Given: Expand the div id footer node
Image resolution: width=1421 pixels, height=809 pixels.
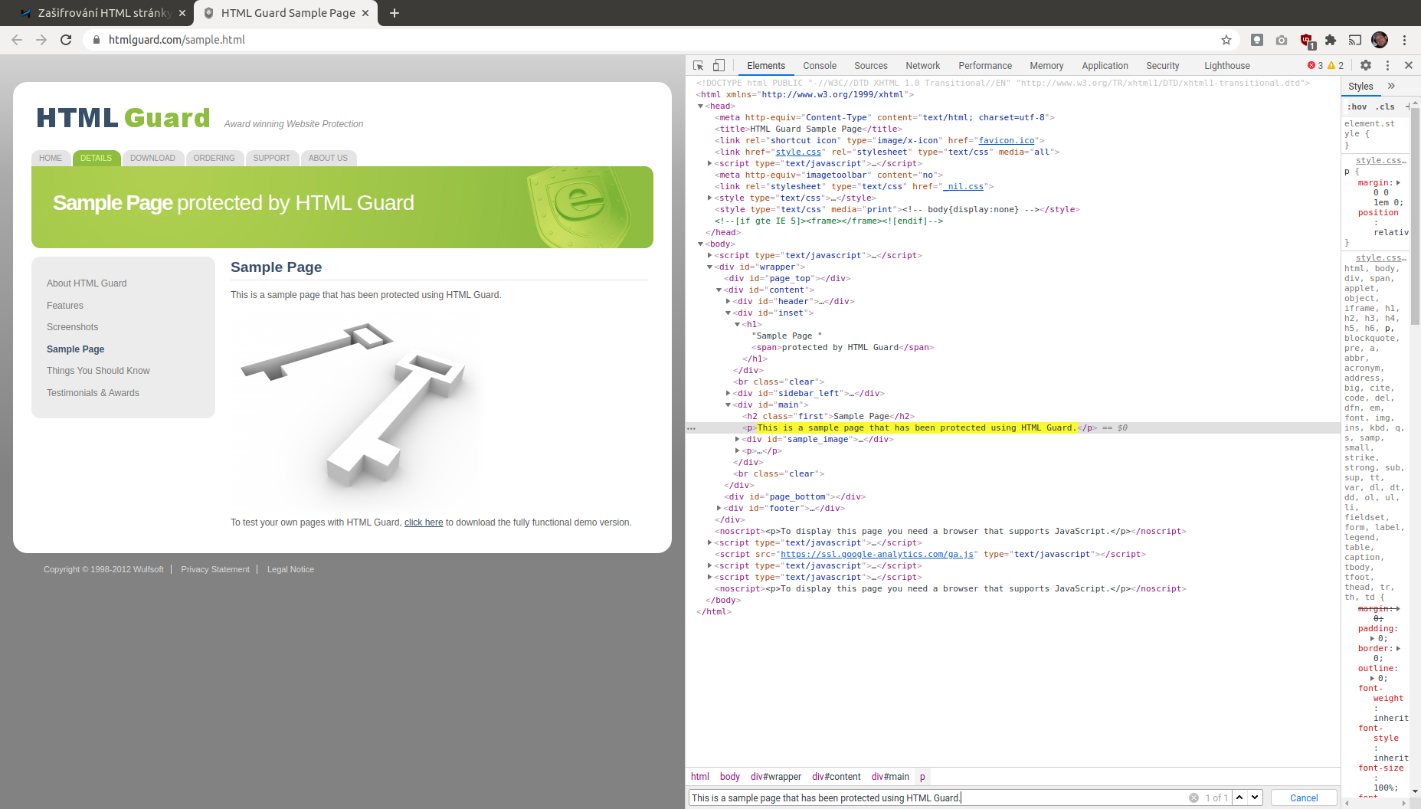Looking at the screenshot, I should point(719,509).
